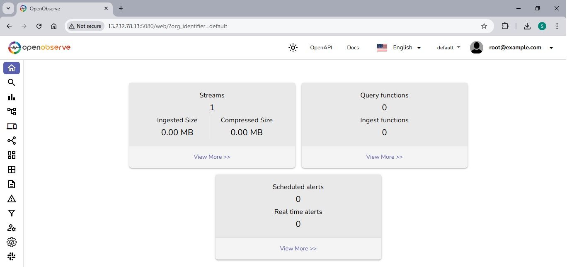Open Logs search via magnifier sidebar icon

pyautogui.click(x=12, y=83)
